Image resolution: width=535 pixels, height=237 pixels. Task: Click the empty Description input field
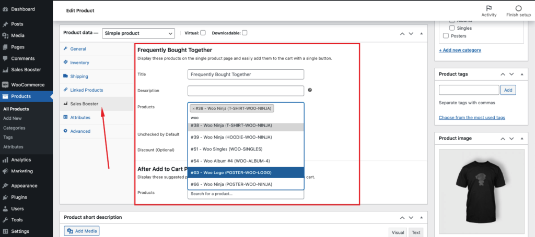[x=246, y=91]
